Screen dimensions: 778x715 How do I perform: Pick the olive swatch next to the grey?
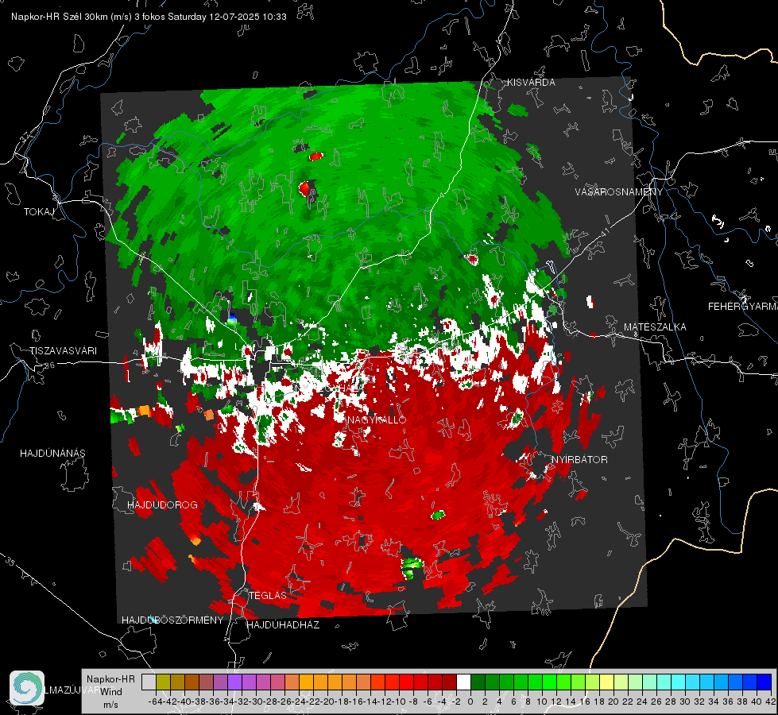tap(163, 682)
